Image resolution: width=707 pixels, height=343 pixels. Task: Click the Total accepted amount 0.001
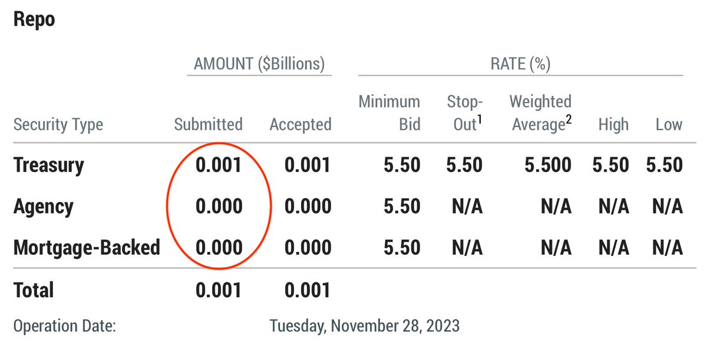[x=307, y=290]
